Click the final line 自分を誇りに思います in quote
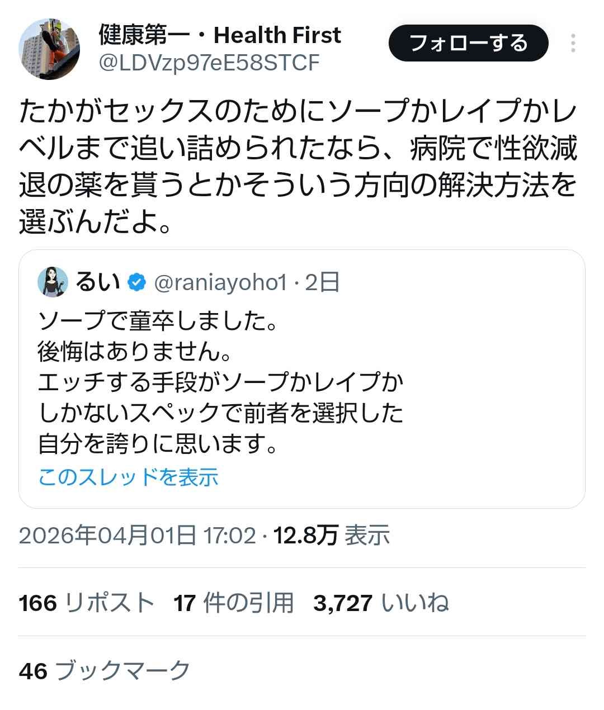 [x=158, y=444]
